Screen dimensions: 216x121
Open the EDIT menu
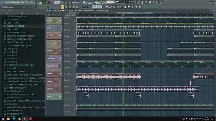[x=5, y=2]
